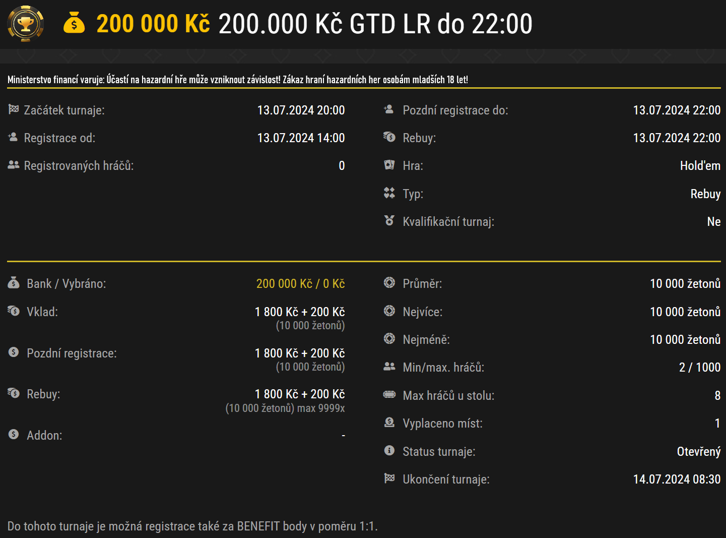Image resolution: width=726 pixels, height=538 pixels.
Task: Click the players icon beside Registrovaných hráčů
Action: tap(14, 165)
